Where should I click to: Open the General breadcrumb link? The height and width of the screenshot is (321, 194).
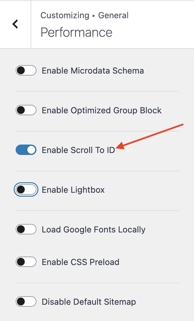coord(113,15)
